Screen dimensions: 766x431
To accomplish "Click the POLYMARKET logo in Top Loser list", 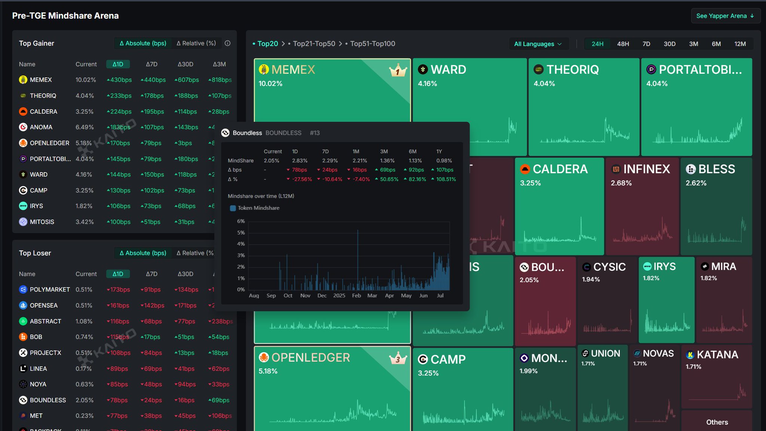I will pyautogui.click(x=23, y=290).
